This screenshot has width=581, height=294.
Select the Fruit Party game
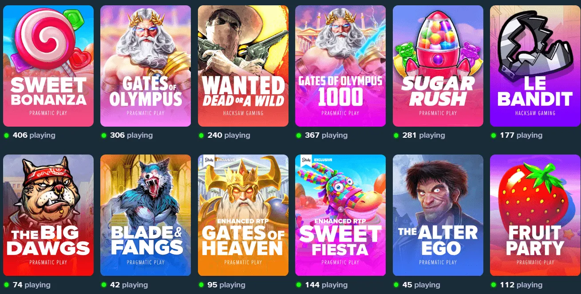(535, 215)
